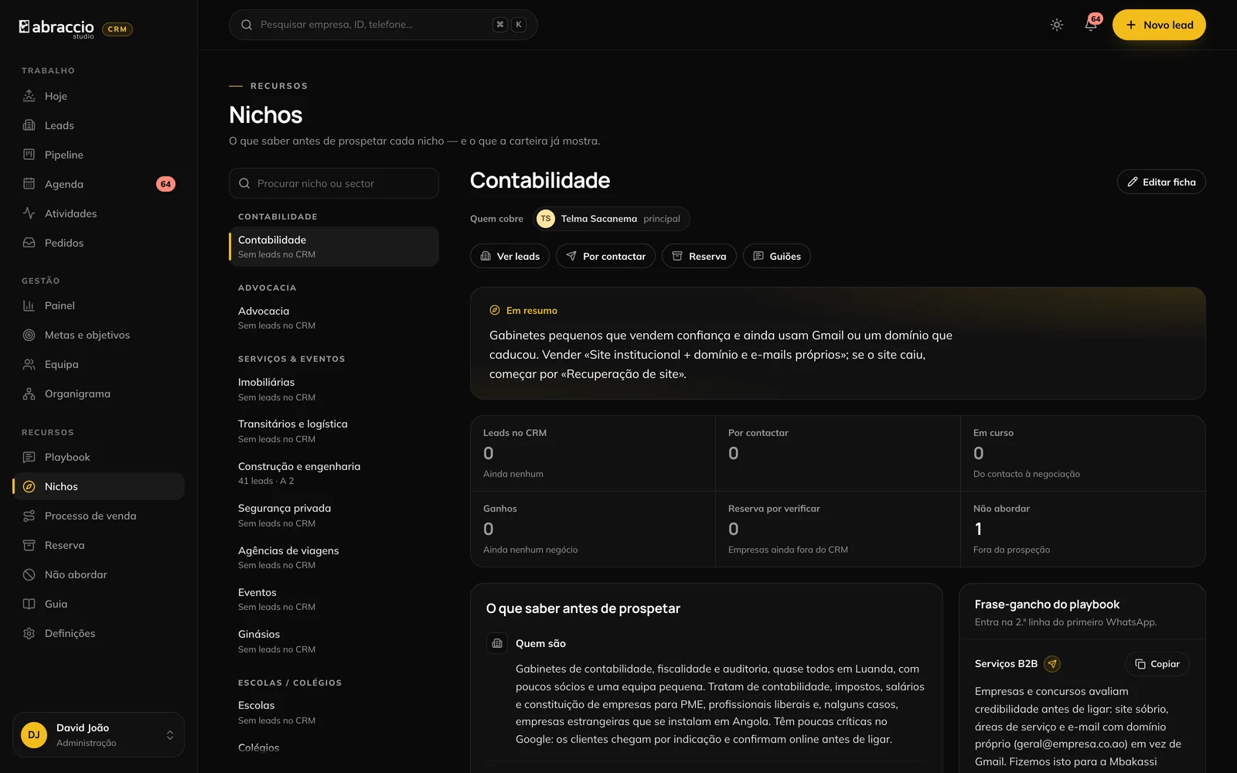The height and width of the screenshot is (773, 1237).
Task: Select the Advocacia niche
Action: click(x=334, y=318)
